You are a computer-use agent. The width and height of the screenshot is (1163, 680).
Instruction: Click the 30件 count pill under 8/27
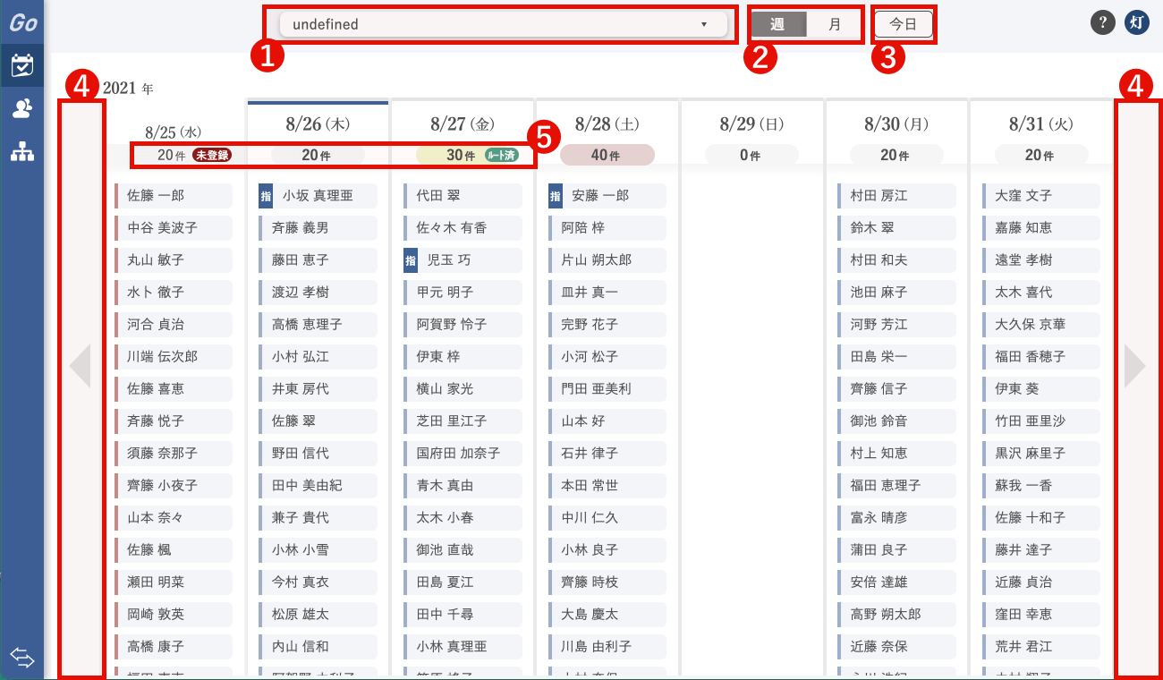pyautogui.click(x=463, y=155)
